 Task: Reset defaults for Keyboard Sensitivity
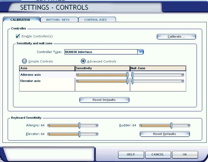[165, 134]
